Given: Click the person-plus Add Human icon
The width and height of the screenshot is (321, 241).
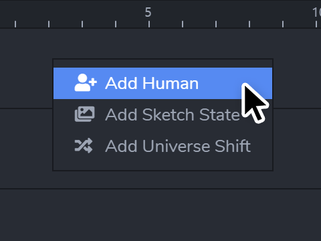Looking at the screenshot, I should click(x=86, y=83).
